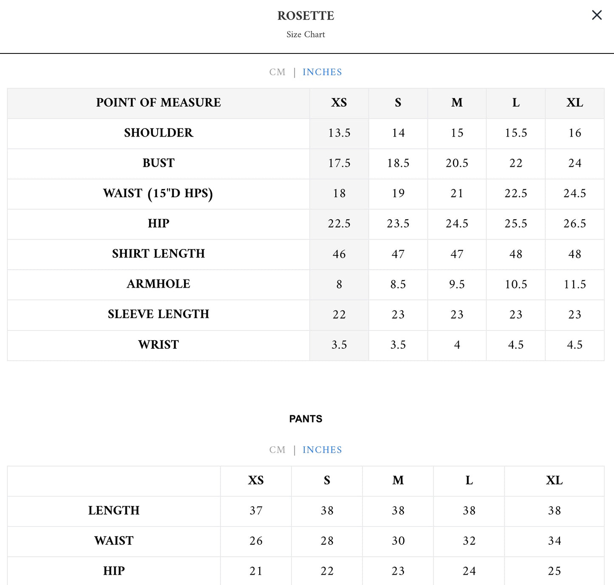This screenshot has width=614, height=585.
Task: Switch pants chart to CM units
Action: pyautogui.click(x=277, y=450)
